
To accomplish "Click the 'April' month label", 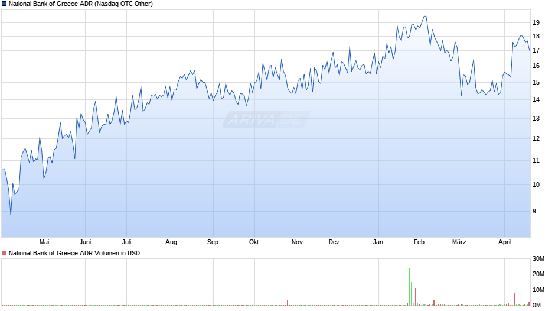I will 505,242.
